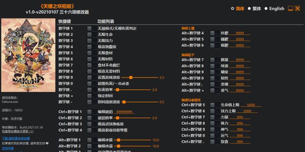The image size is (305, 152).
Task: Click the 编辑水量 slider handle
Action: [x=118, y=140]
